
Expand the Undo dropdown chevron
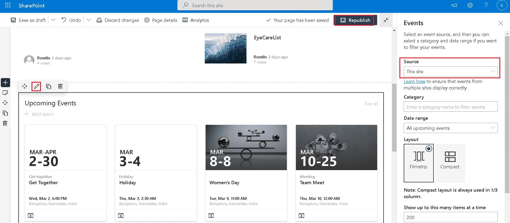(x=89, y=20)
